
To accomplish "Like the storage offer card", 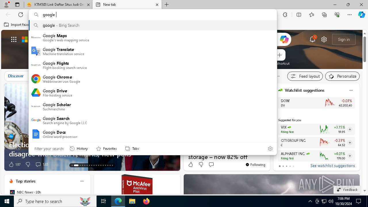I will point(191,164).
